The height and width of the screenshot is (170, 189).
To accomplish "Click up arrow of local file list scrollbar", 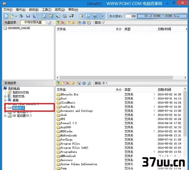I will point(185,89).
